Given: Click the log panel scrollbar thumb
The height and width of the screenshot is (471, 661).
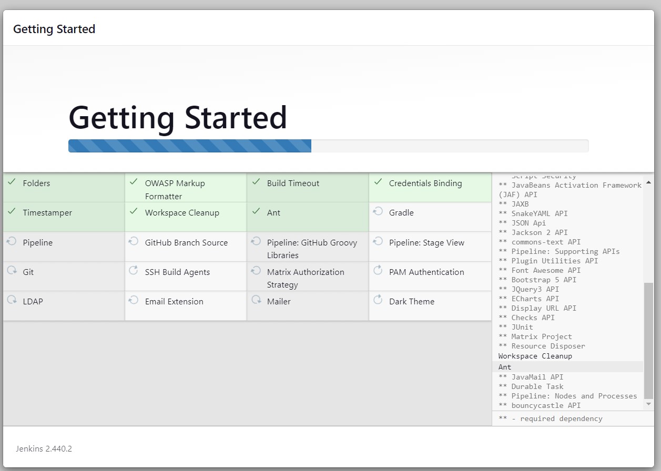Looking at the screenshot, I should (x=648, y=341).
